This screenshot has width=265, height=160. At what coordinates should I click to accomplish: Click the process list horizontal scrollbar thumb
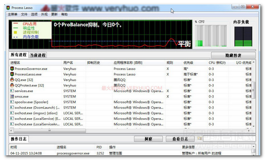(50, 131)
